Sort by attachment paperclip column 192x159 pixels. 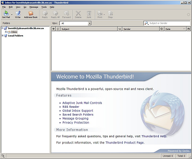click(x=58, y=29)
